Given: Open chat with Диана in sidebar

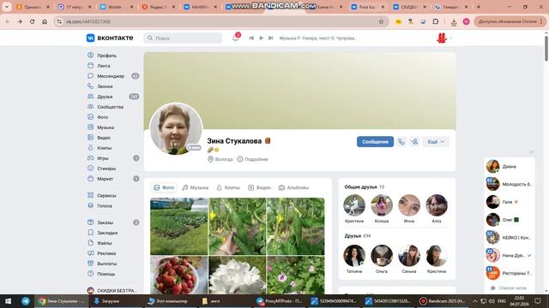Looking at the screenshot, I should (509, 166).
